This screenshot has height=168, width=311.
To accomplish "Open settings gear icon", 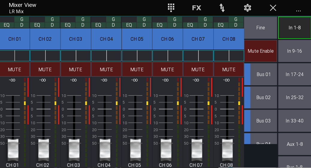I will 248,8.
